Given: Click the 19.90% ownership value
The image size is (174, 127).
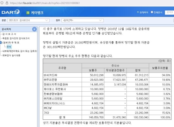Looking at the screenshot, I should (166, 80).
